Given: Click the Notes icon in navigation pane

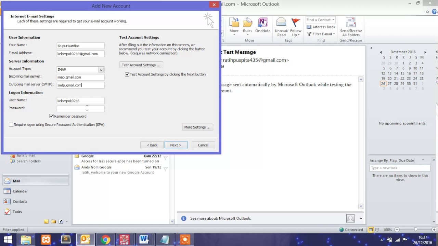Looking at the screenshot, I should pyautogui.click(x=46, y=221).
